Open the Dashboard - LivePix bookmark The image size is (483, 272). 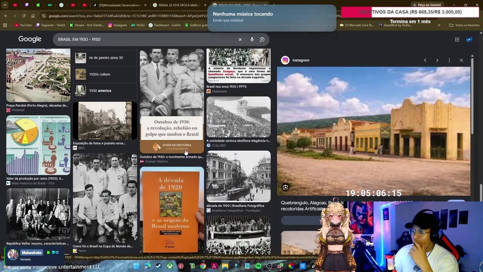point(165,25)
